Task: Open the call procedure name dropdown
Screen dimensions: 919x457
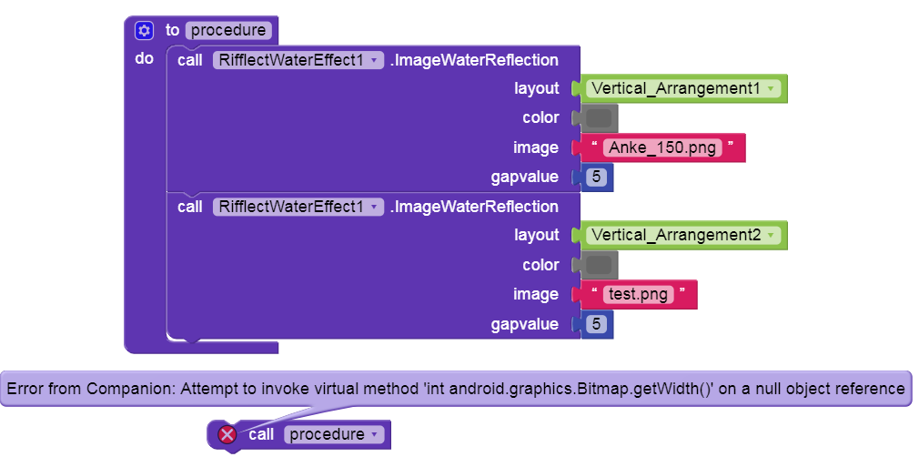Action: 375,435
